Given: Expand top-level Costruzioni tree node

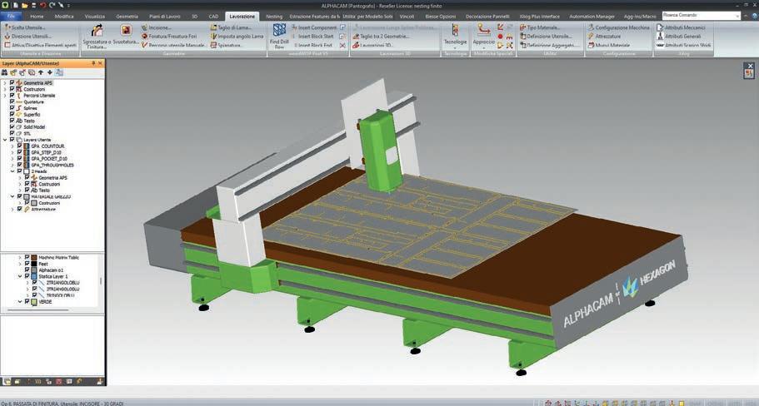Looking at the screenshot, I should click(x=5, y=89).
